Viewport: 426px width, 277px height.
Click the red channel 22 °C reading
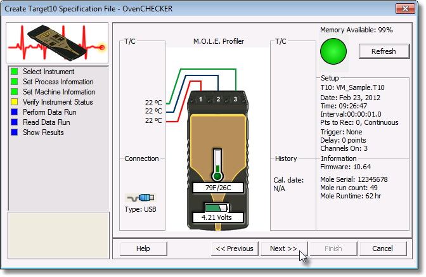click(153, 120)
